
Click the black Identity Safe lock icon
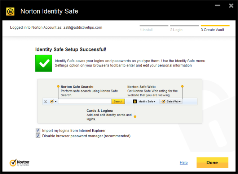click(135, 102)
